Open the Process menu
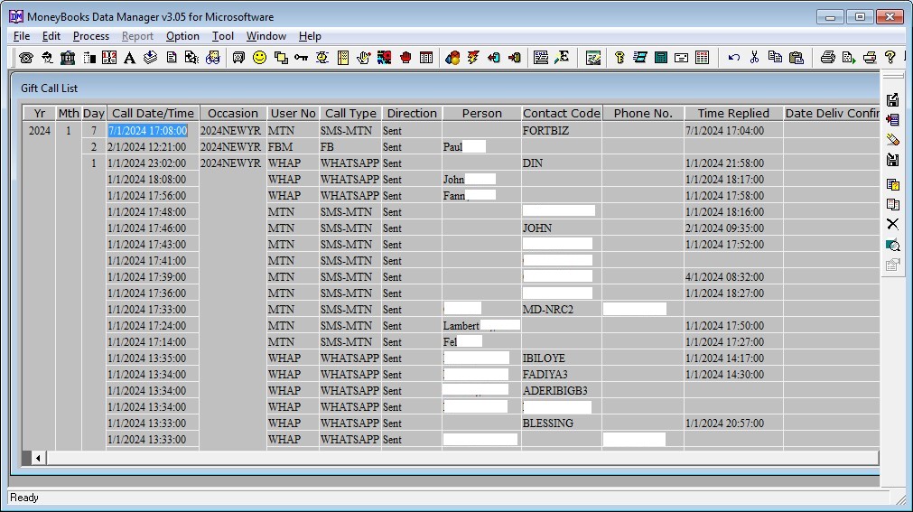This screenshot has width=913, height=512. click(91, 36)
